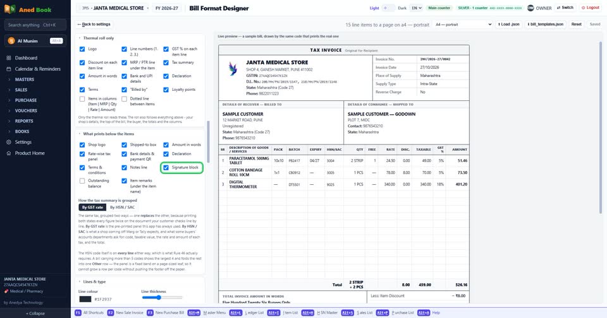Open the EN language dropdown
This screenshot has height=318, width=607.
[416, 8]
